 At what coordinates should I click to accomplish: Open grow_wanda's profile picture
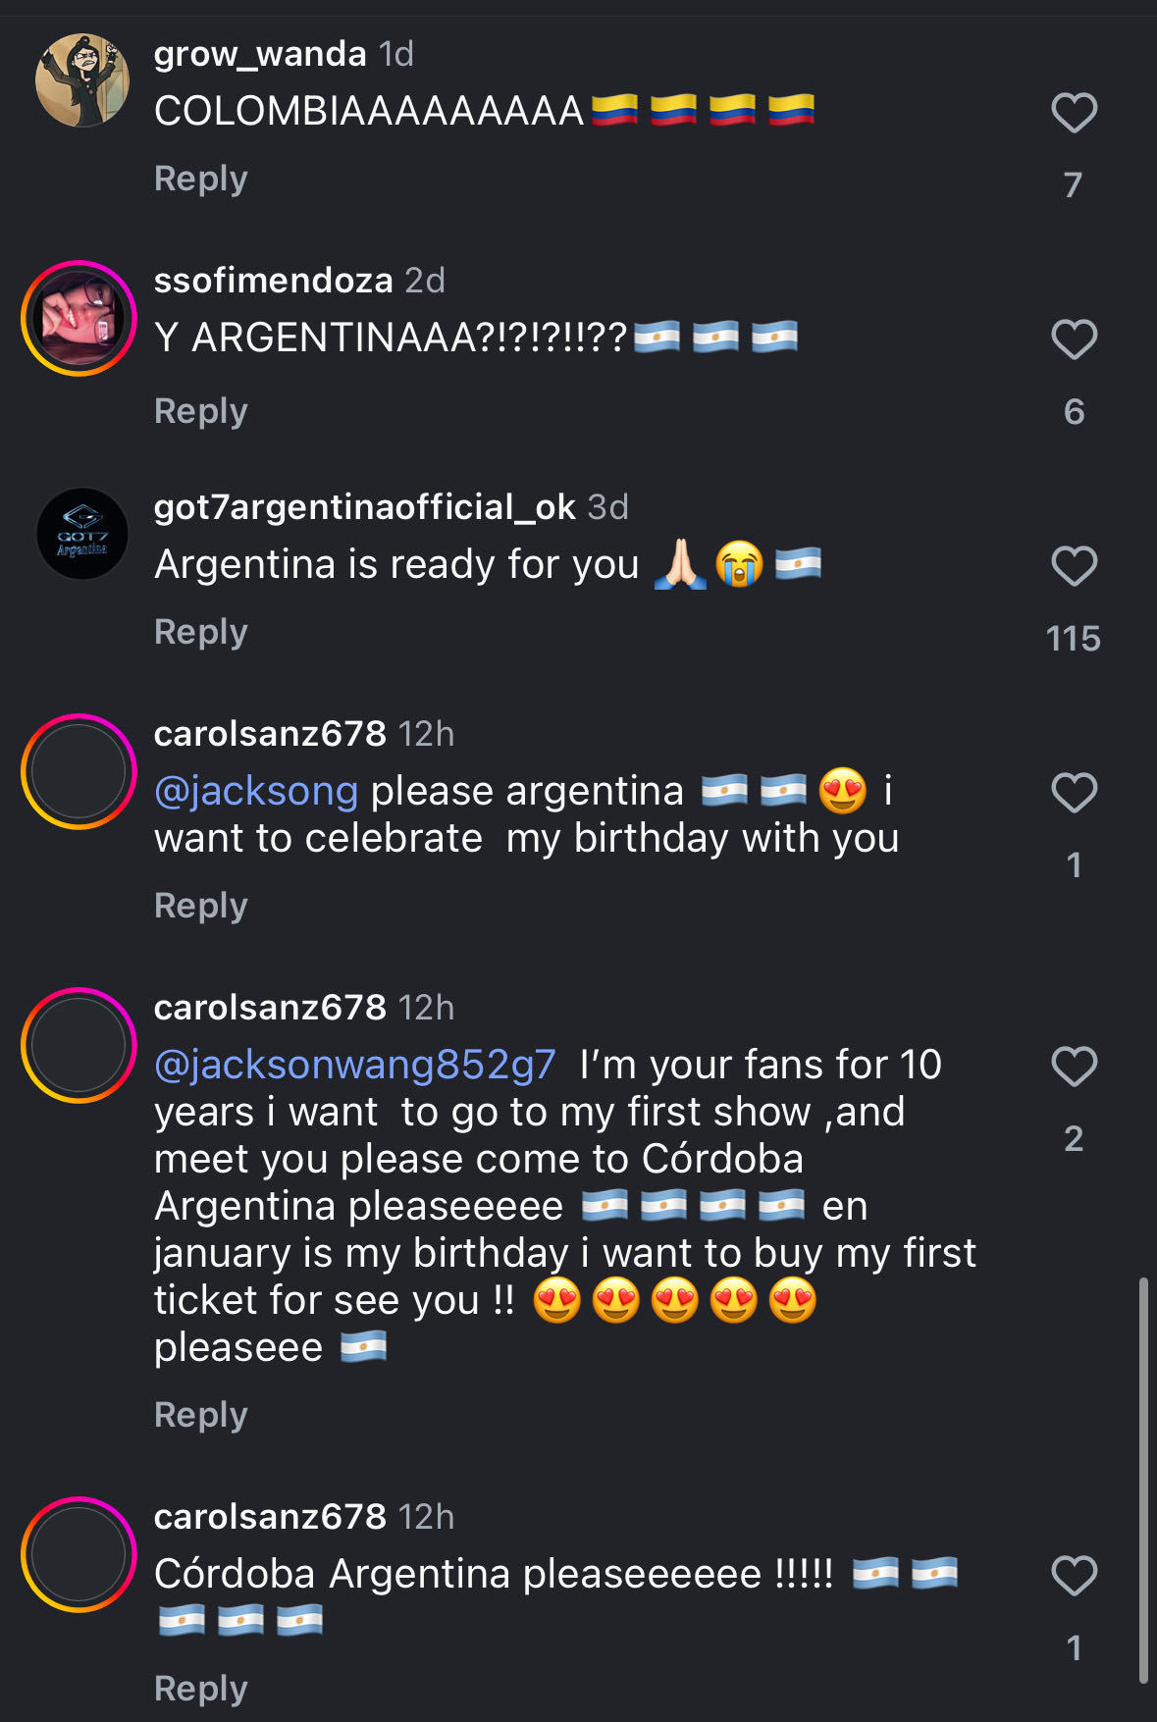click(x=82, y=80)
